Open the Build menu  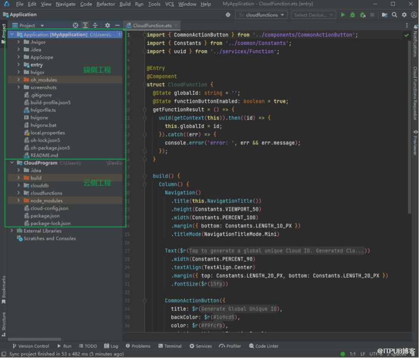125,4
